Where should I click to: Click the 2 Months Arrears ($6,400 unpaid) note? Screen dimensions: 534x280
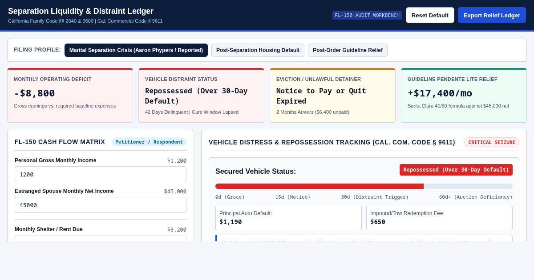313,112
